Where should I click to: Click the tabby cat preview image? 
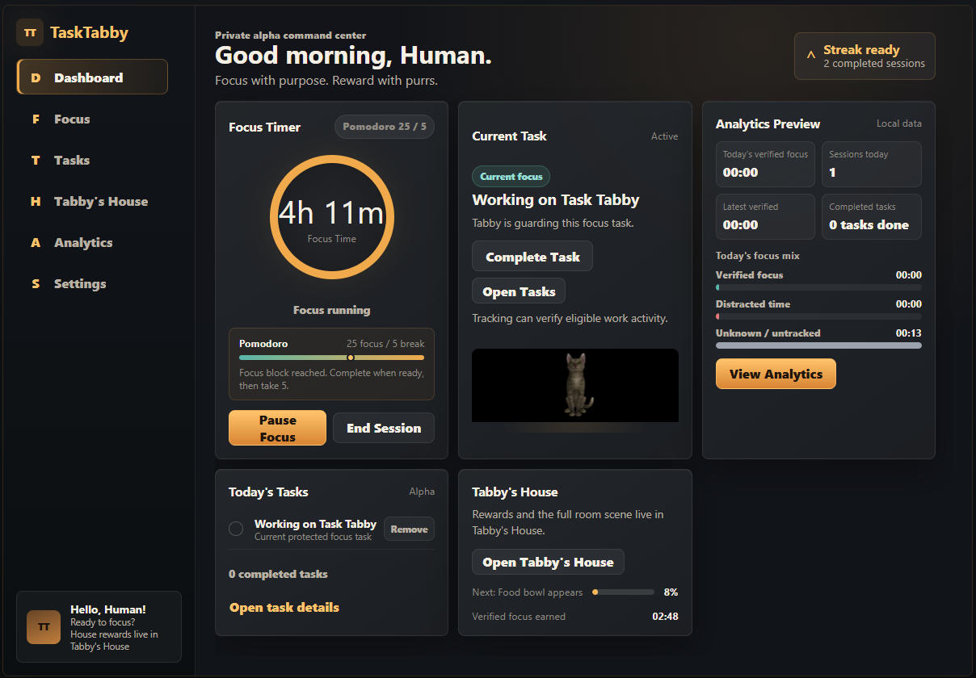(x=575, y=385)
